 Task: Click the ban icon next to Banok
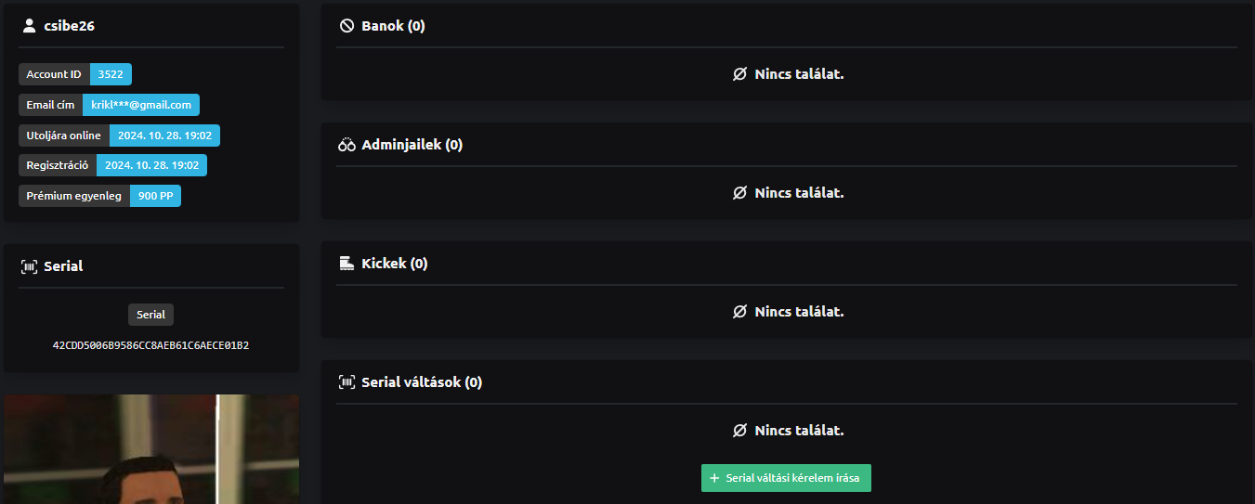346,26
